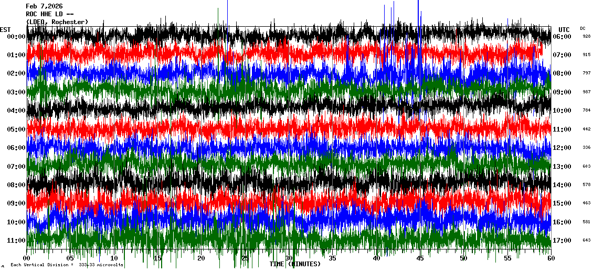Select the DC column header

[583, 28]
